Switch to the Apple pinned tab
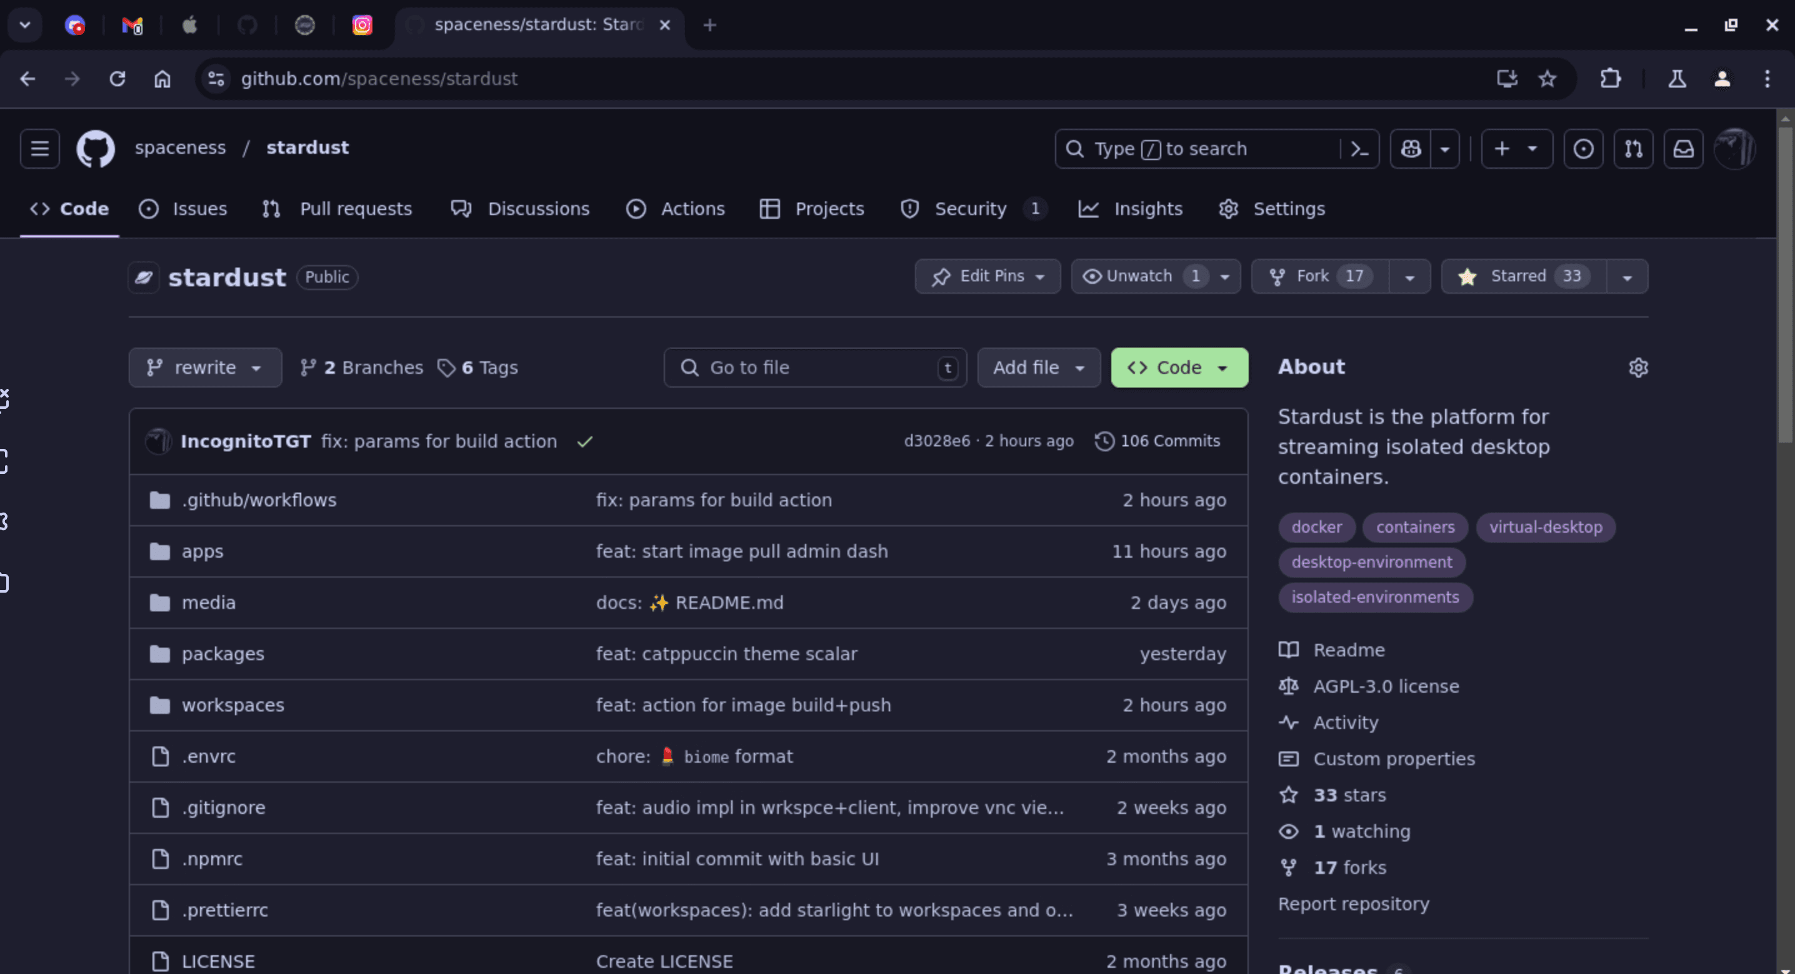 [189, 25]
